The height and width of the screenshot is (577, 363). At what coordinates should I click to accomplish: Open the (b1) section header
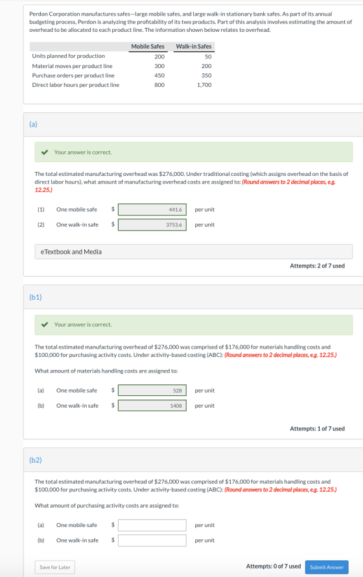35,297
